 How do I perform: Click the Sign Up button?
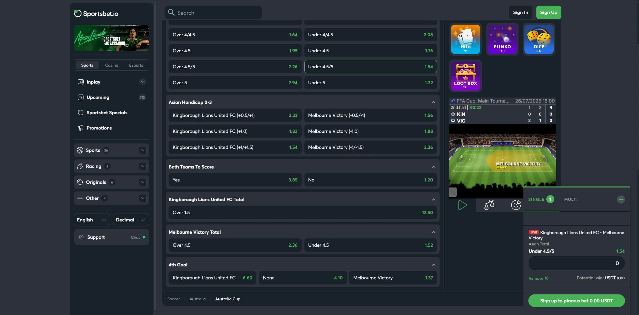coord(548,12)
